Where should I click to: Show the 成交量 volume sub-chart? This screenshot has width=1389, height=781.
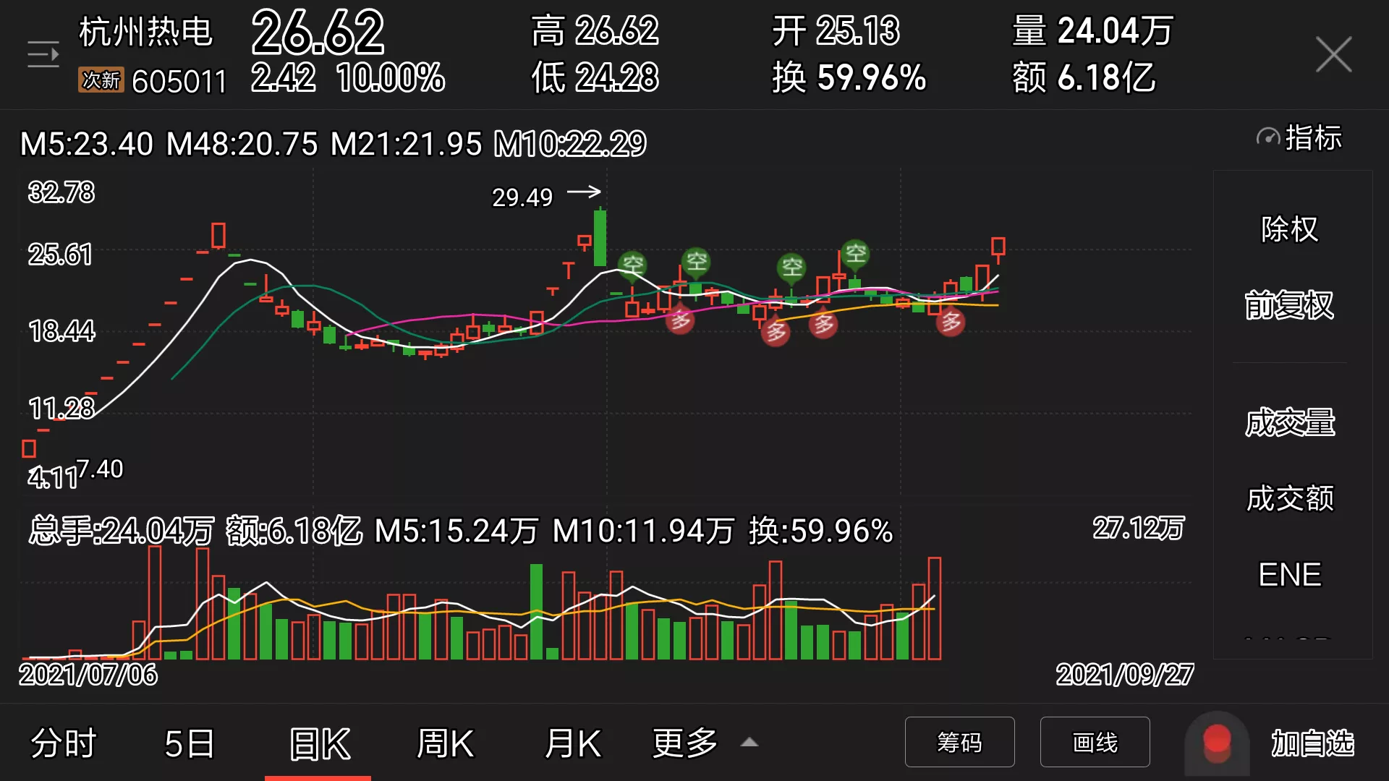coord(1290,422)
